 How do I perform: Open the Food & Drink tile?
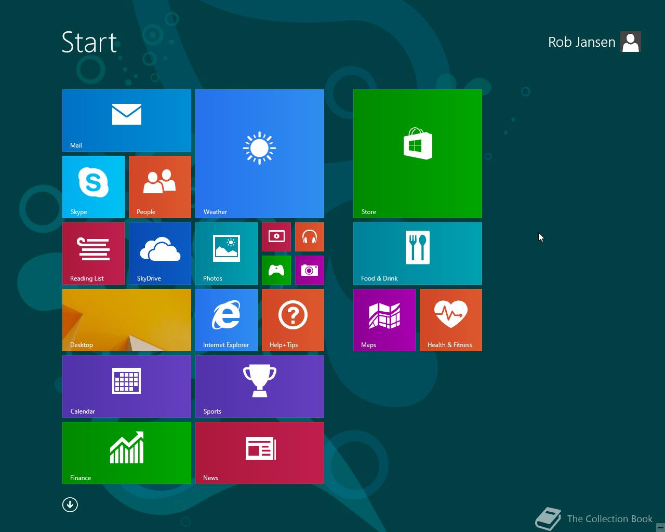[418, 254]
